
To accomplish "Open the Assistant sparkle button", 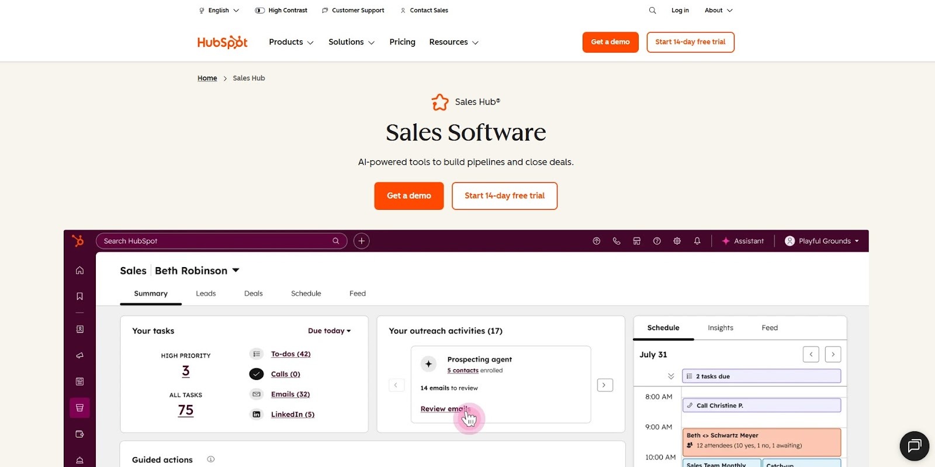I will (x=743, y=241).
